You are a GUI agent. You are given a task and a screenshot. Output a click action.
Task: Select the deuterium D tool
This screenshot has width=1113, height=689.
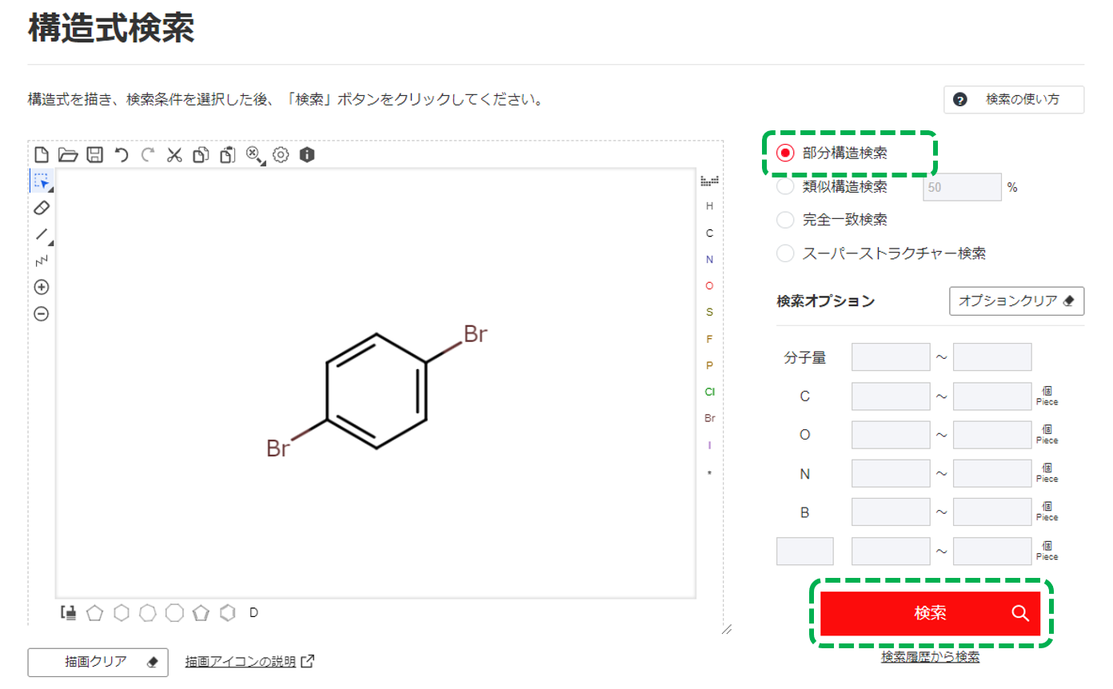(254, 613)
